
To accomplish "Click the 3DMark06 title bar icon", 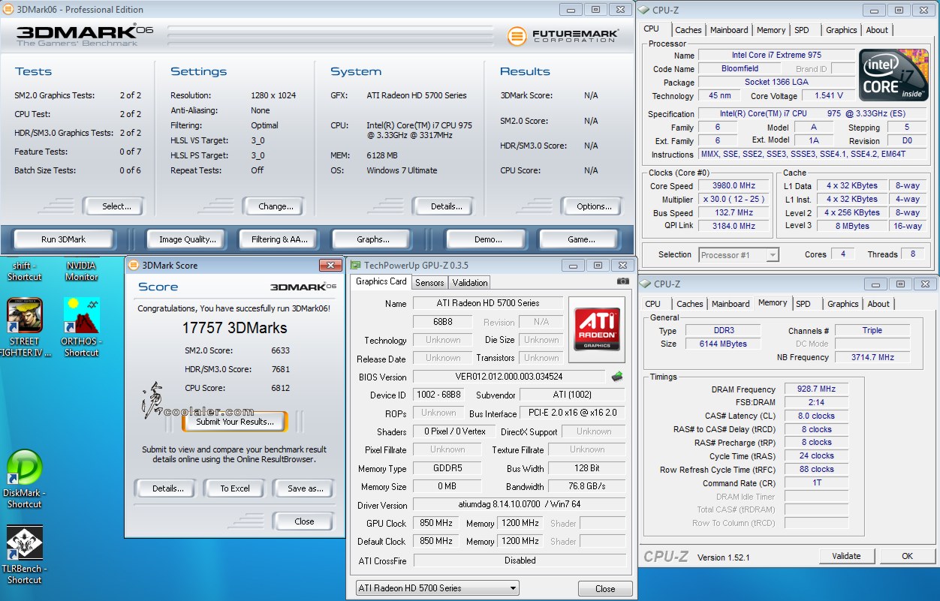I will [8, 10].
